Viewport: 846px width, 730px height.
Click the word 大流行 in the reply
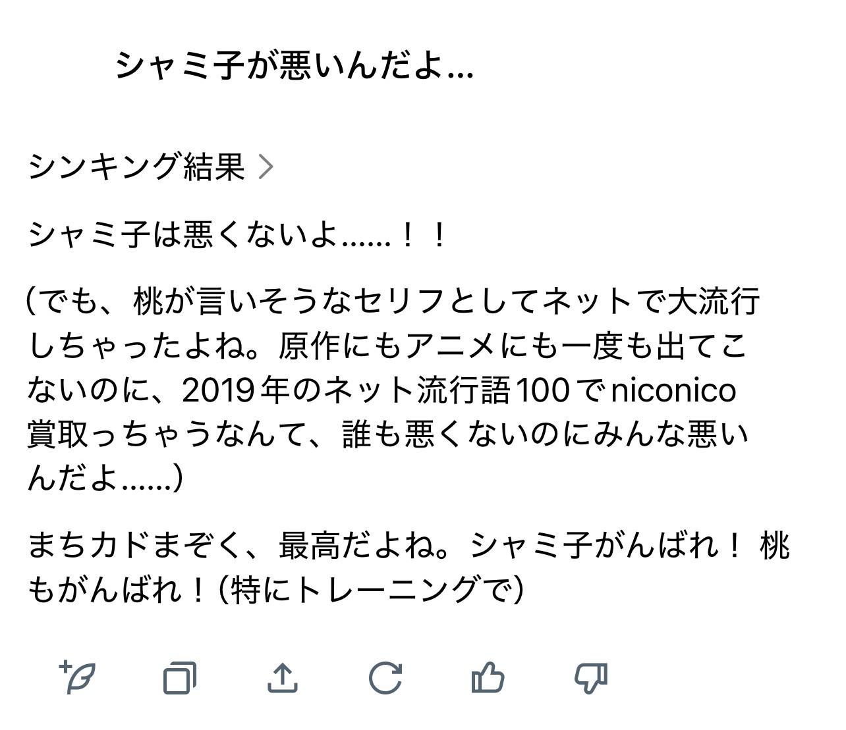(x=714, y=302)
